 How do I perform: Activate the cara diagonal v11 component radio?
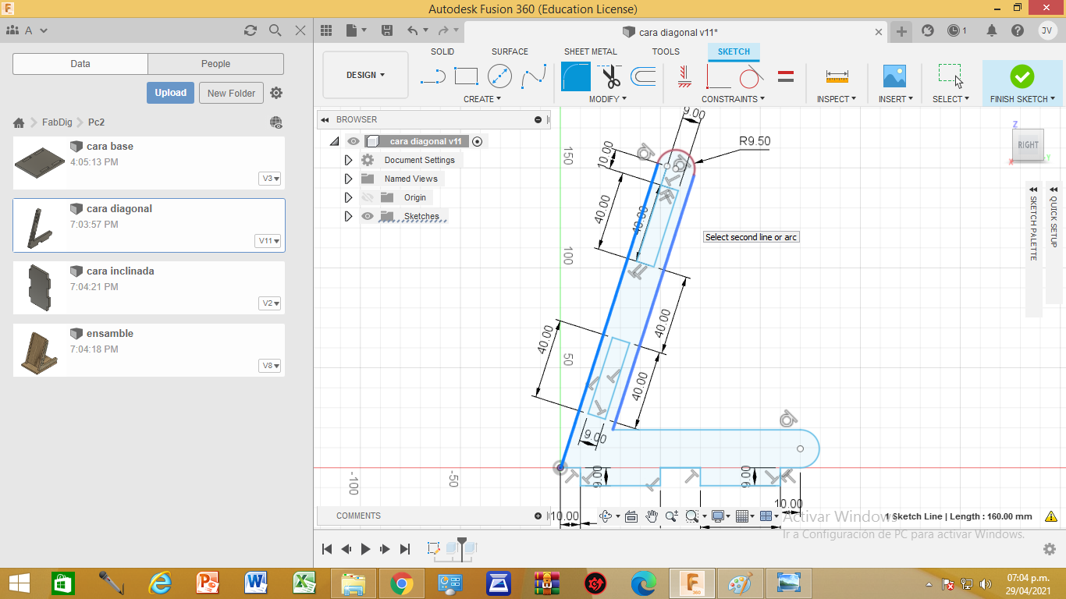click(477, 141)
